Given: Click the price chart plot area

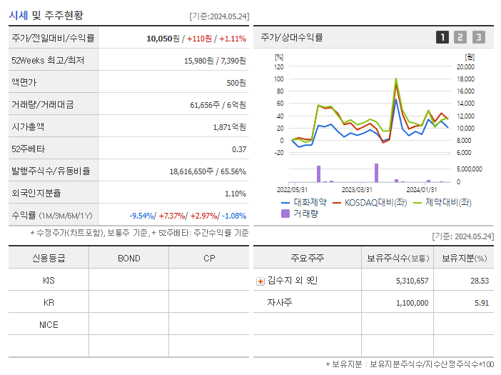Looking at the screenshot, I should [x=370, y=110].
